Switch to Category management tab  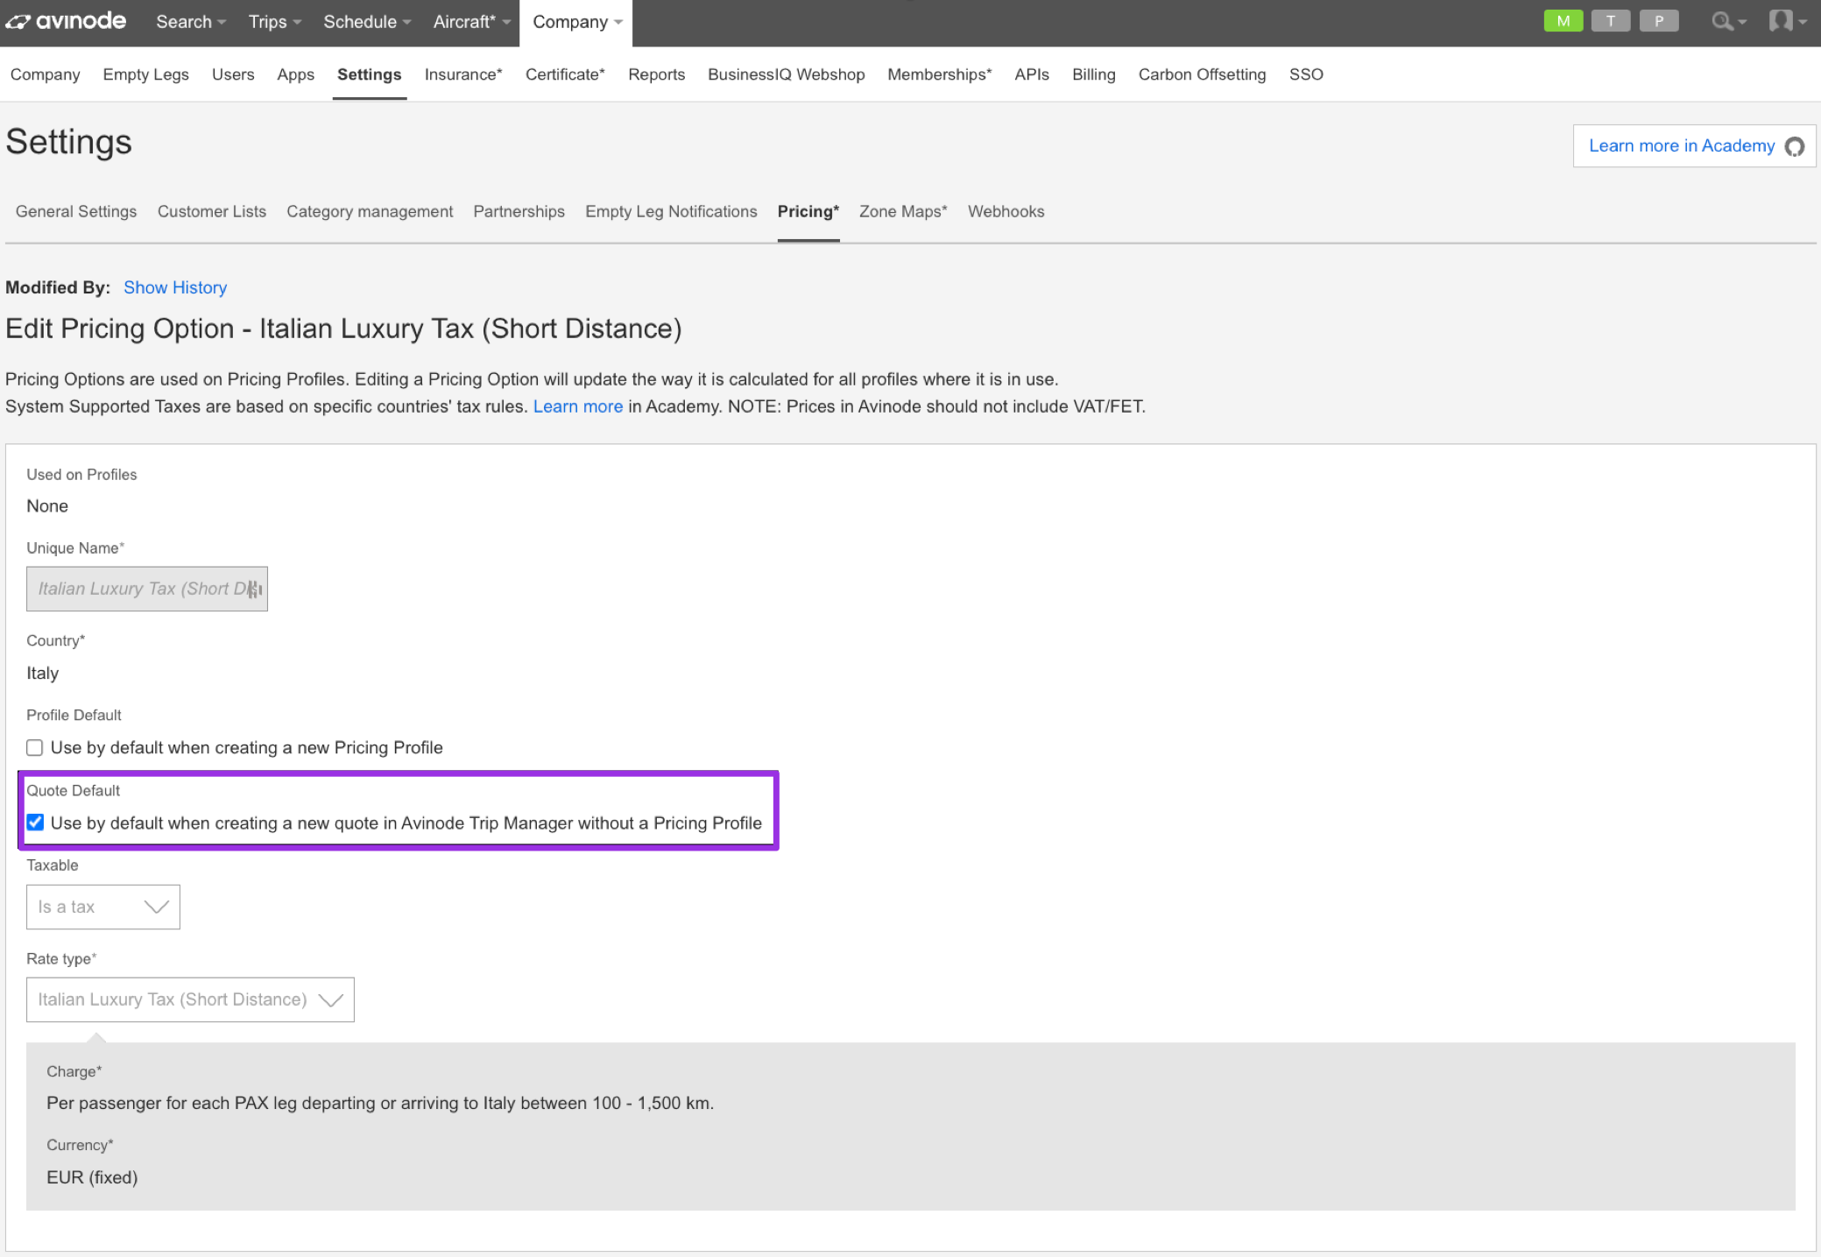click(x=370, y=211)
